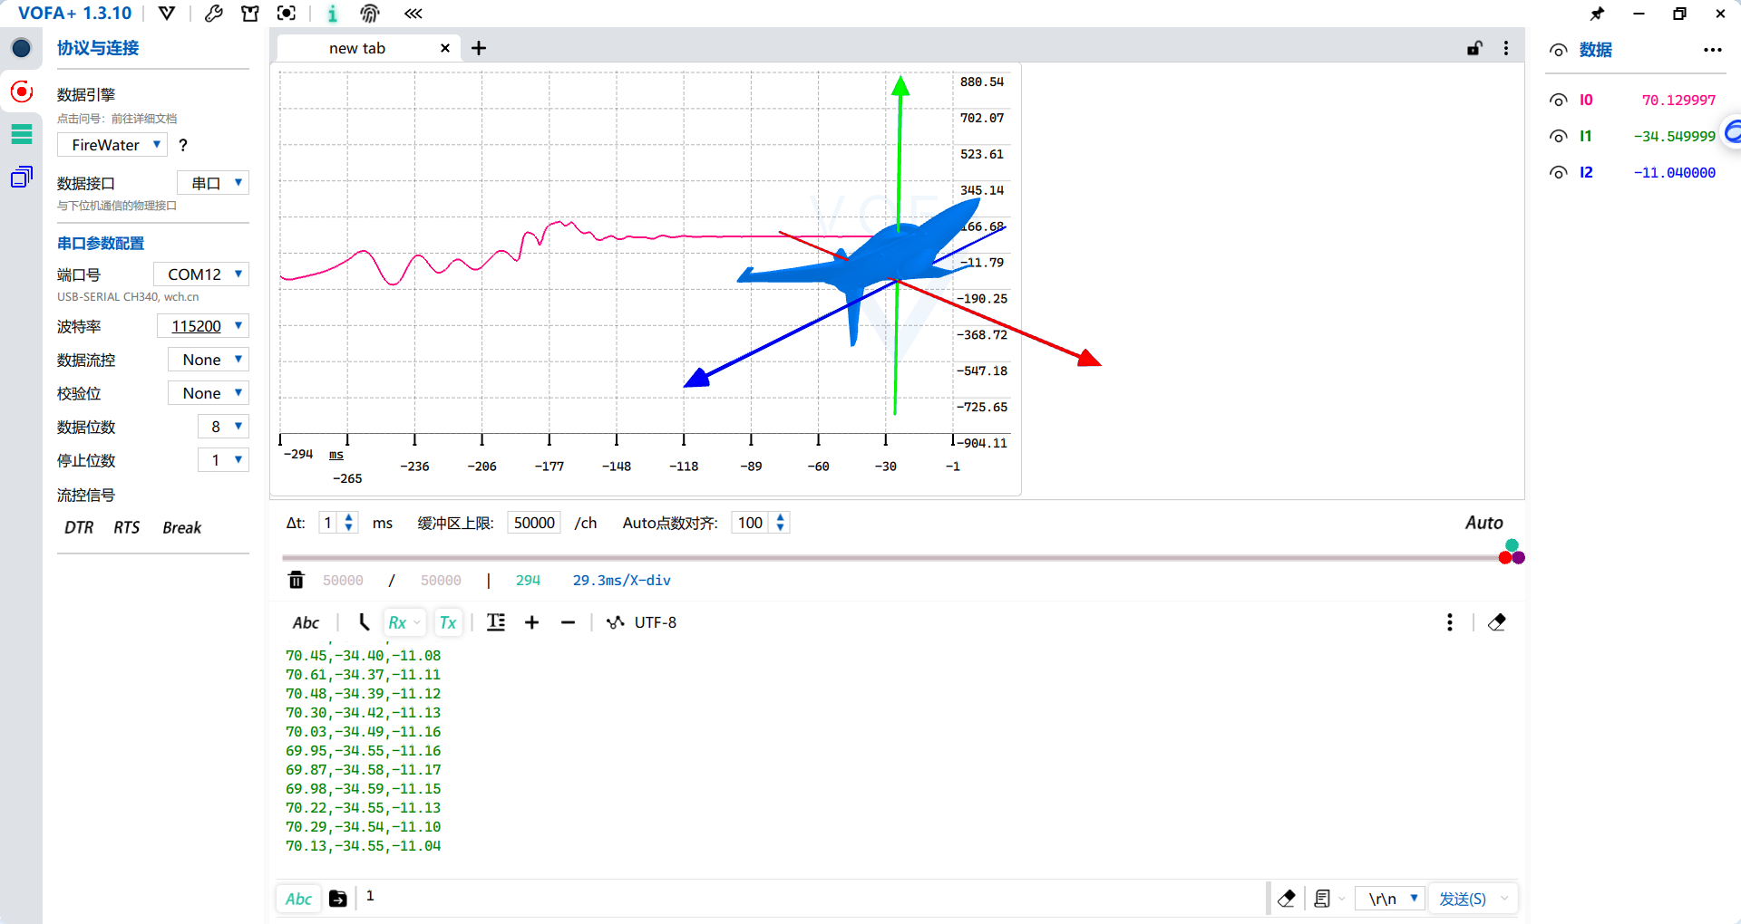
Task: Open the 115200 baud rate dropdown
Action: [x=203, y=326]
